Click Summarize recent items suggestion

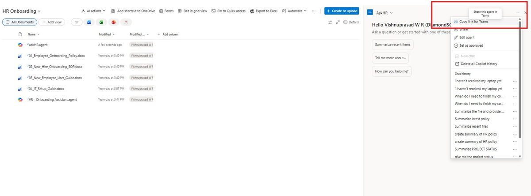393,45
